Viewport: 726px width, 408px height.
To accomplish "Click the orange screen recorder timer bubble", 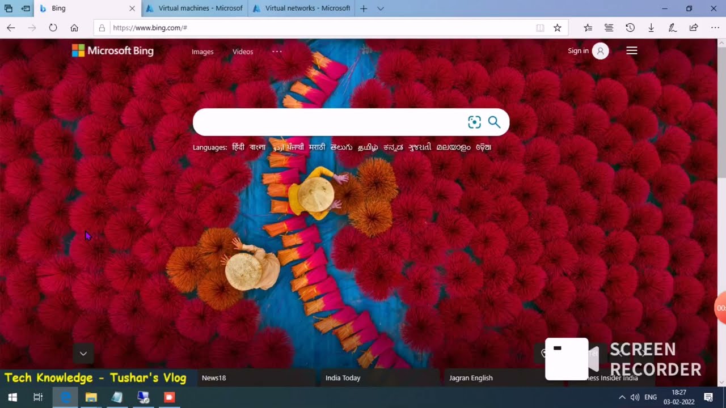I will tap(720, 308).
